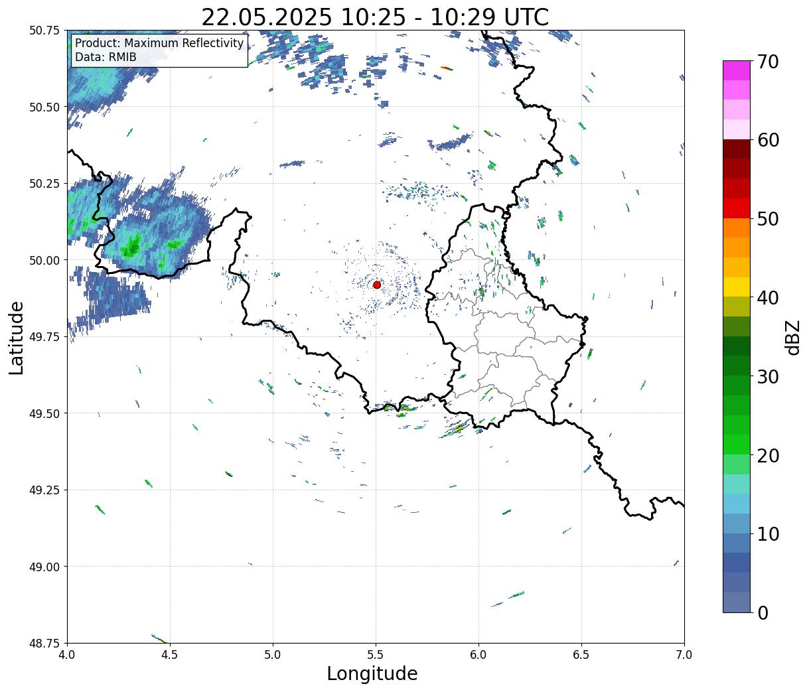Click the longitude tick label 4.5
The height and width of the screenshot is (690, 809).
pyautogui.click(x=170, y=655)
